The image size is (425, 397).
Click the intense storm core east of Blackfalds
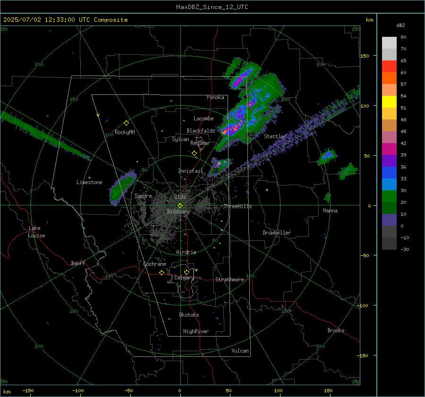(232, 127)
